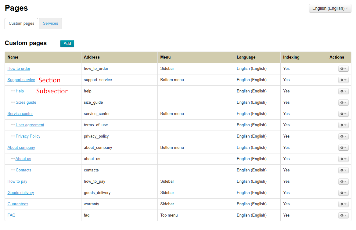
Task: Click the Name column header
Action: [x=13, y=57]
